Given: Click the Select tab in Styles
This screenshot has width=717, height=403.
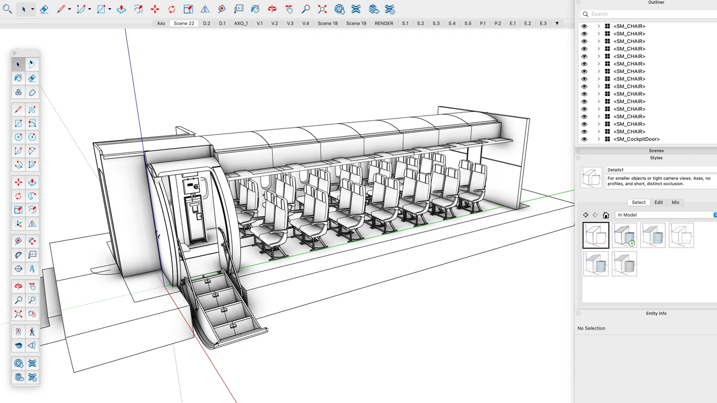Looking at the screenshot, I should coord(639,203).
